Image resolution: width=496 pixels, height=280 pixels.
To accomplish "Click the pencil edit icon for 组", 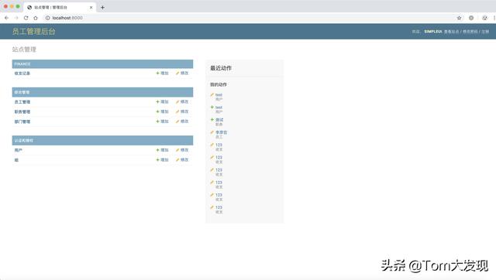I will [x=177, y=160].
